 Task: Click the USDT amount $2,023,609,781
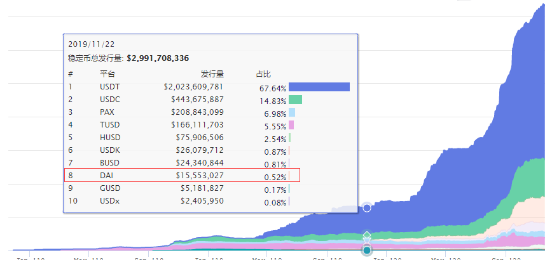pos(193,87)
